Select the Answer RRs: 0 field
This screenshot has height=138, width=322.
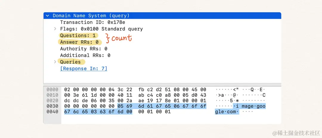click(79, 42)
